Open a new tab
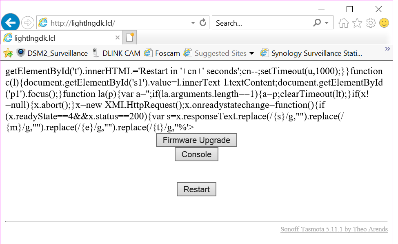Viewport: 398px width, 244px height. click(130, 37)
